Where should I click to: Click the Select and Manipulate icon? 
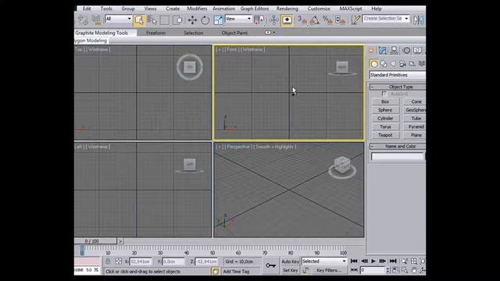273,20
